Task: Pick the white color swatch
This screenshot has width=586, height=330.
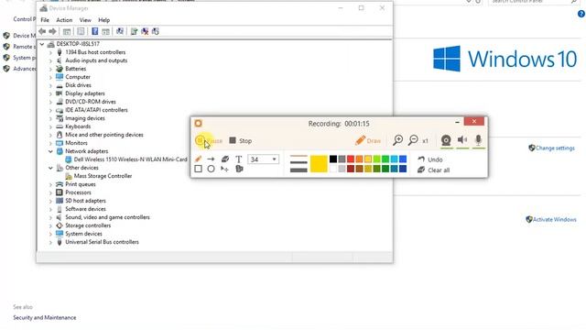Action: [333, 169]
